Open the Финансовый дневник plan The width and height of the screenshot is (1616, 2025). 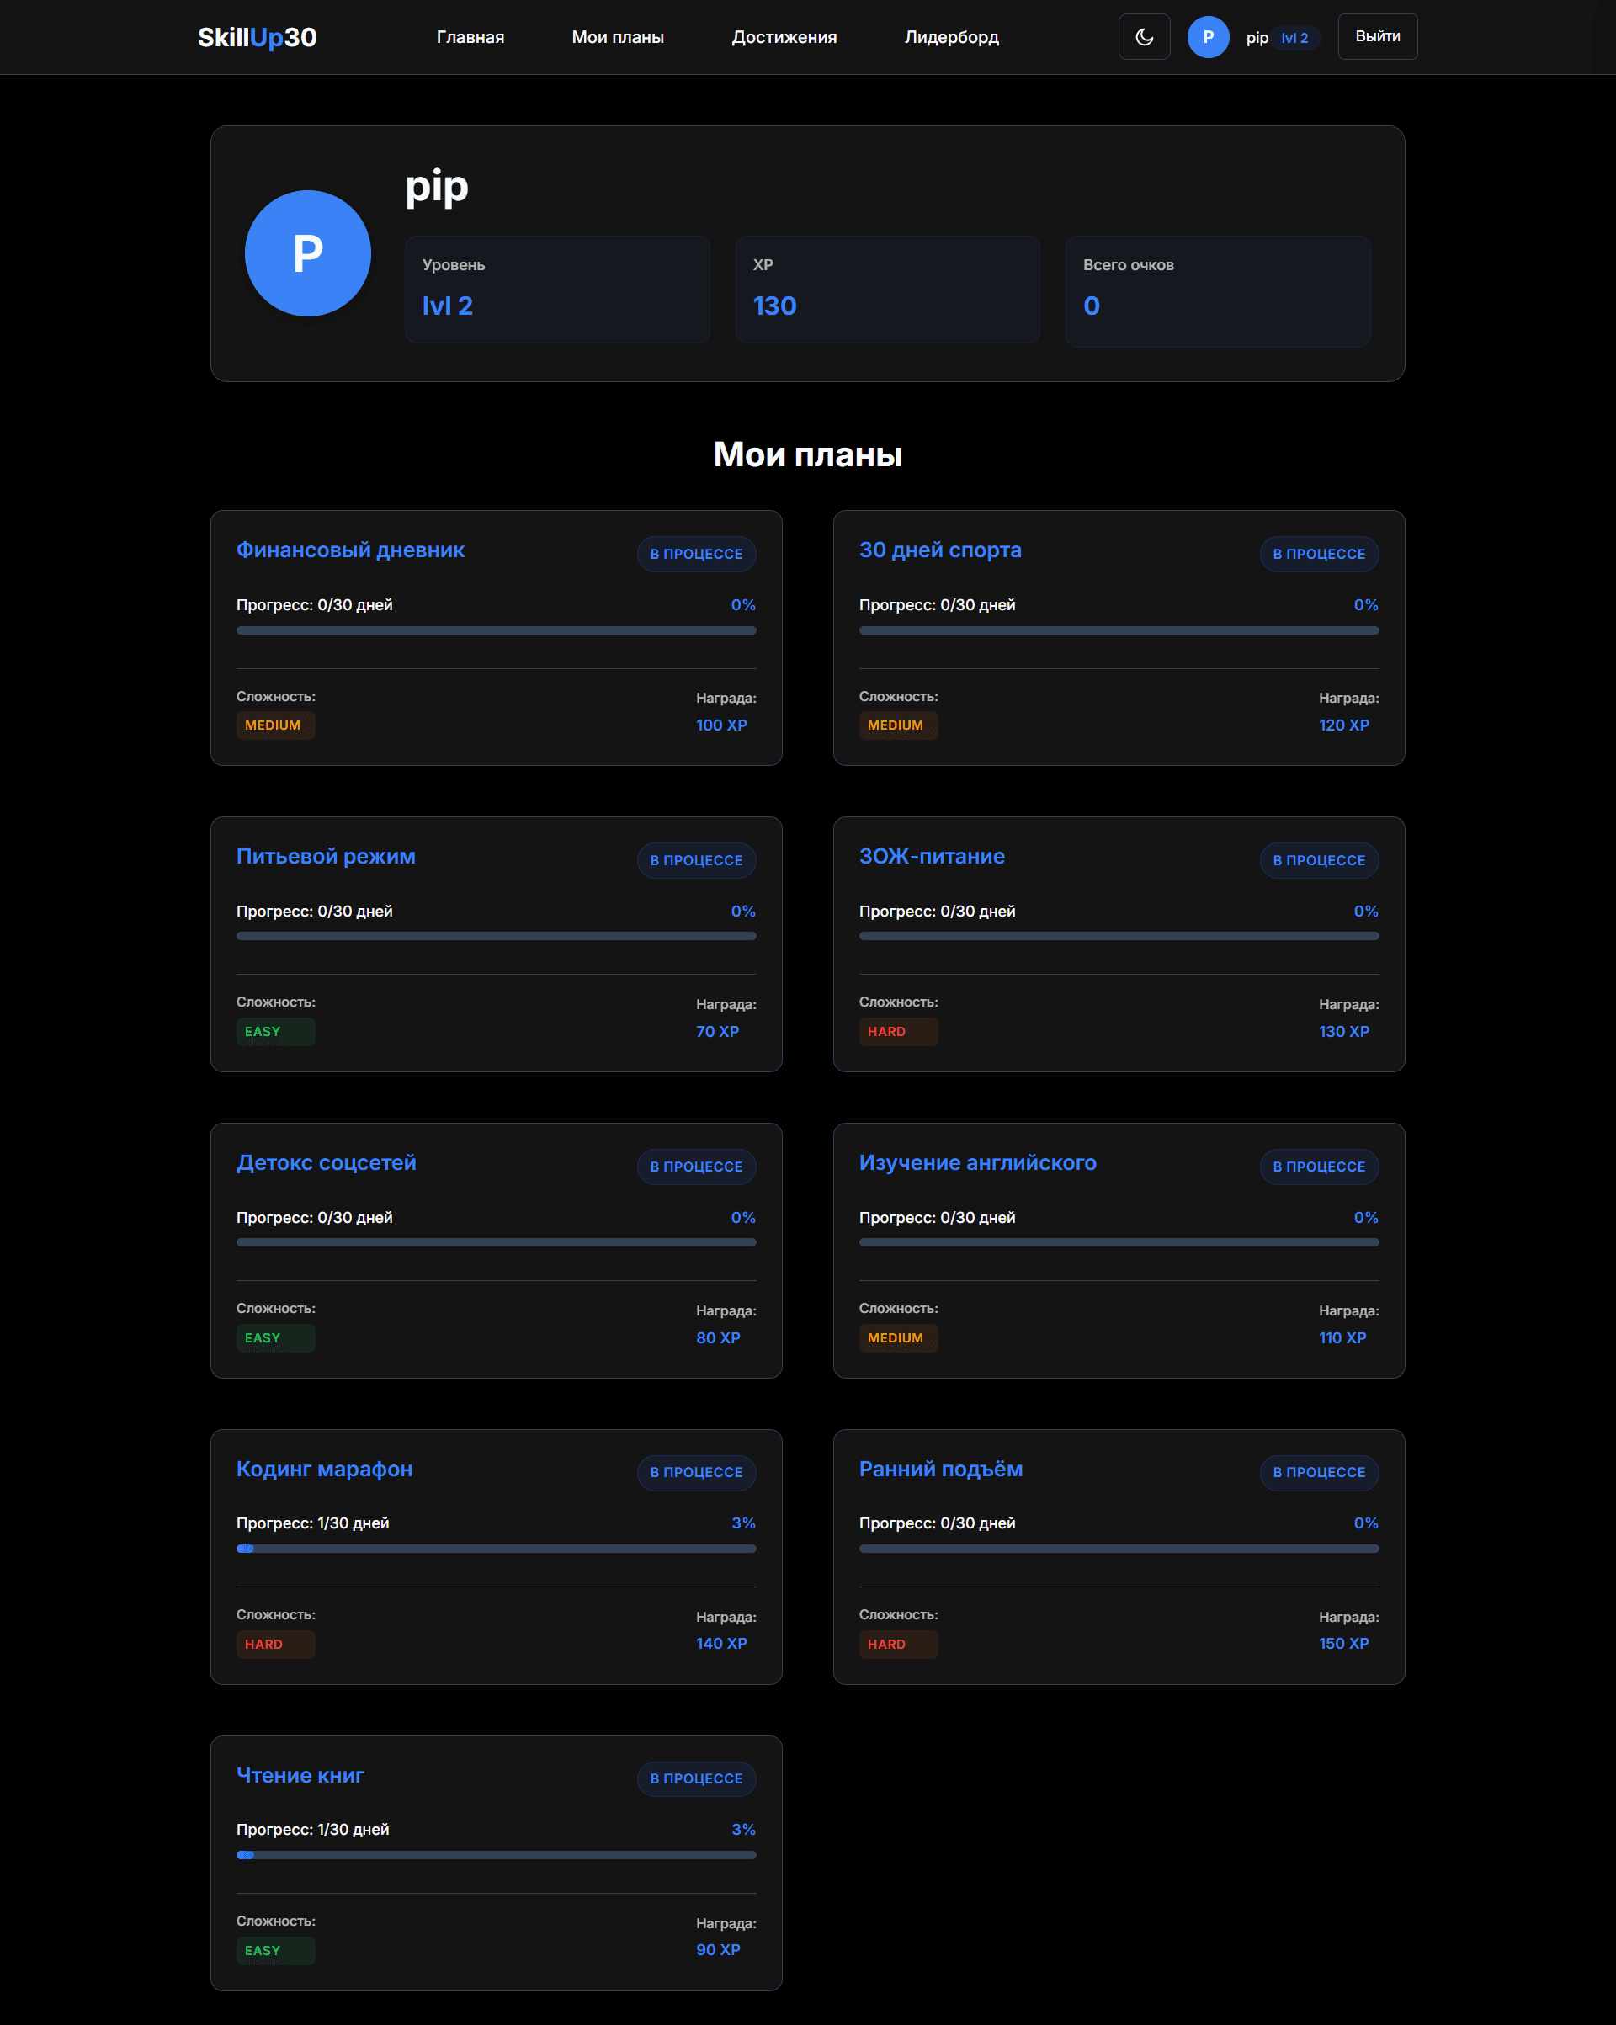coord(350,550)
